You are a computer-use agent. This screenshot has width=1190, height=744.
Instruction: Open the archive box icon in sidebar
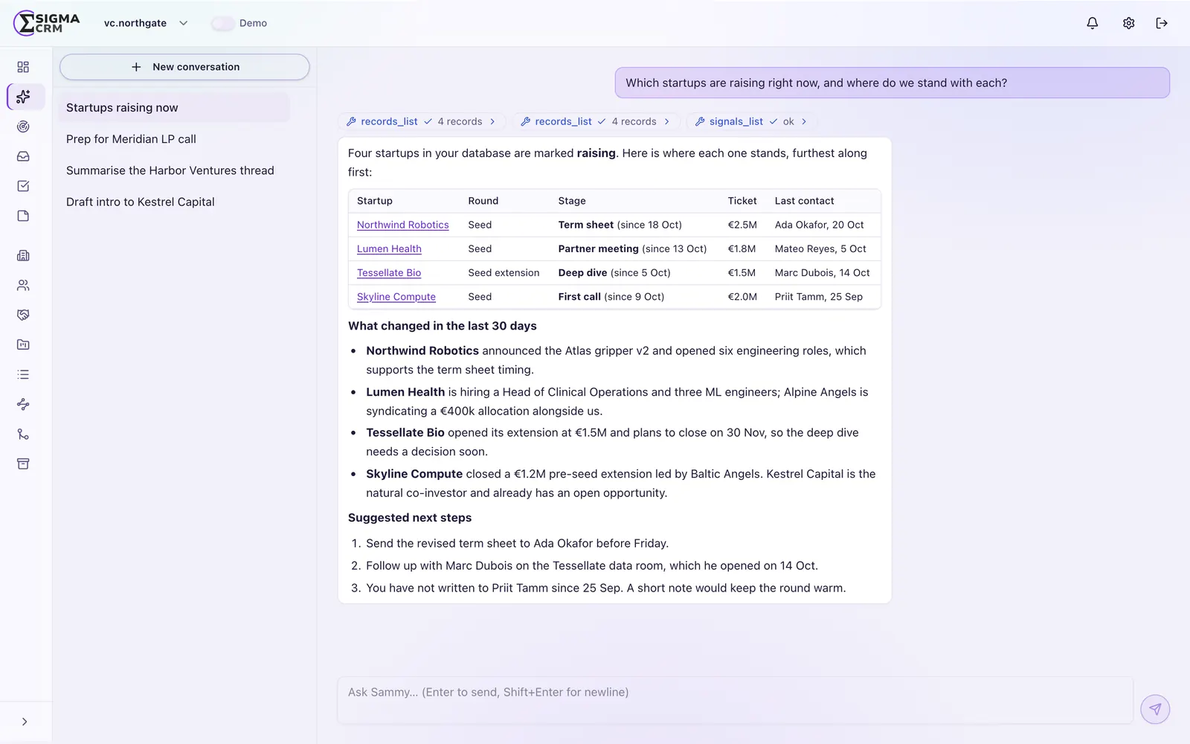point(23,464)
